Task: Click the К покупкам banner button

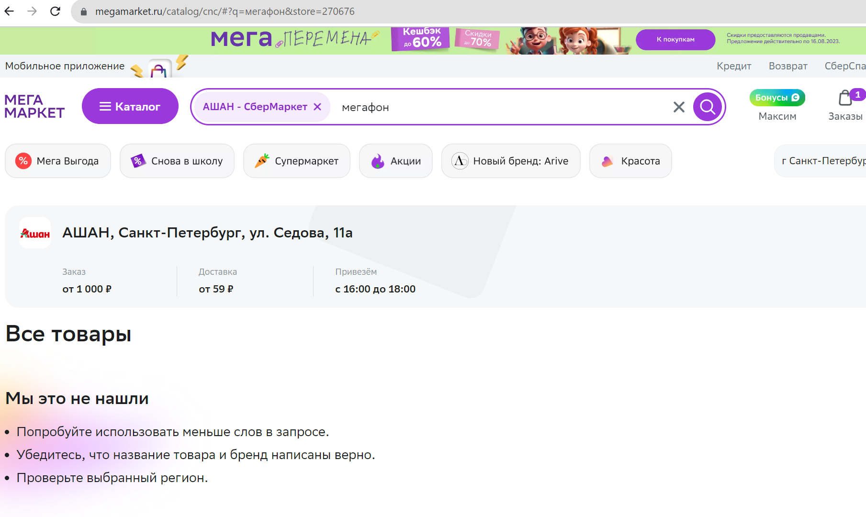Action: (x=675, y=39)
